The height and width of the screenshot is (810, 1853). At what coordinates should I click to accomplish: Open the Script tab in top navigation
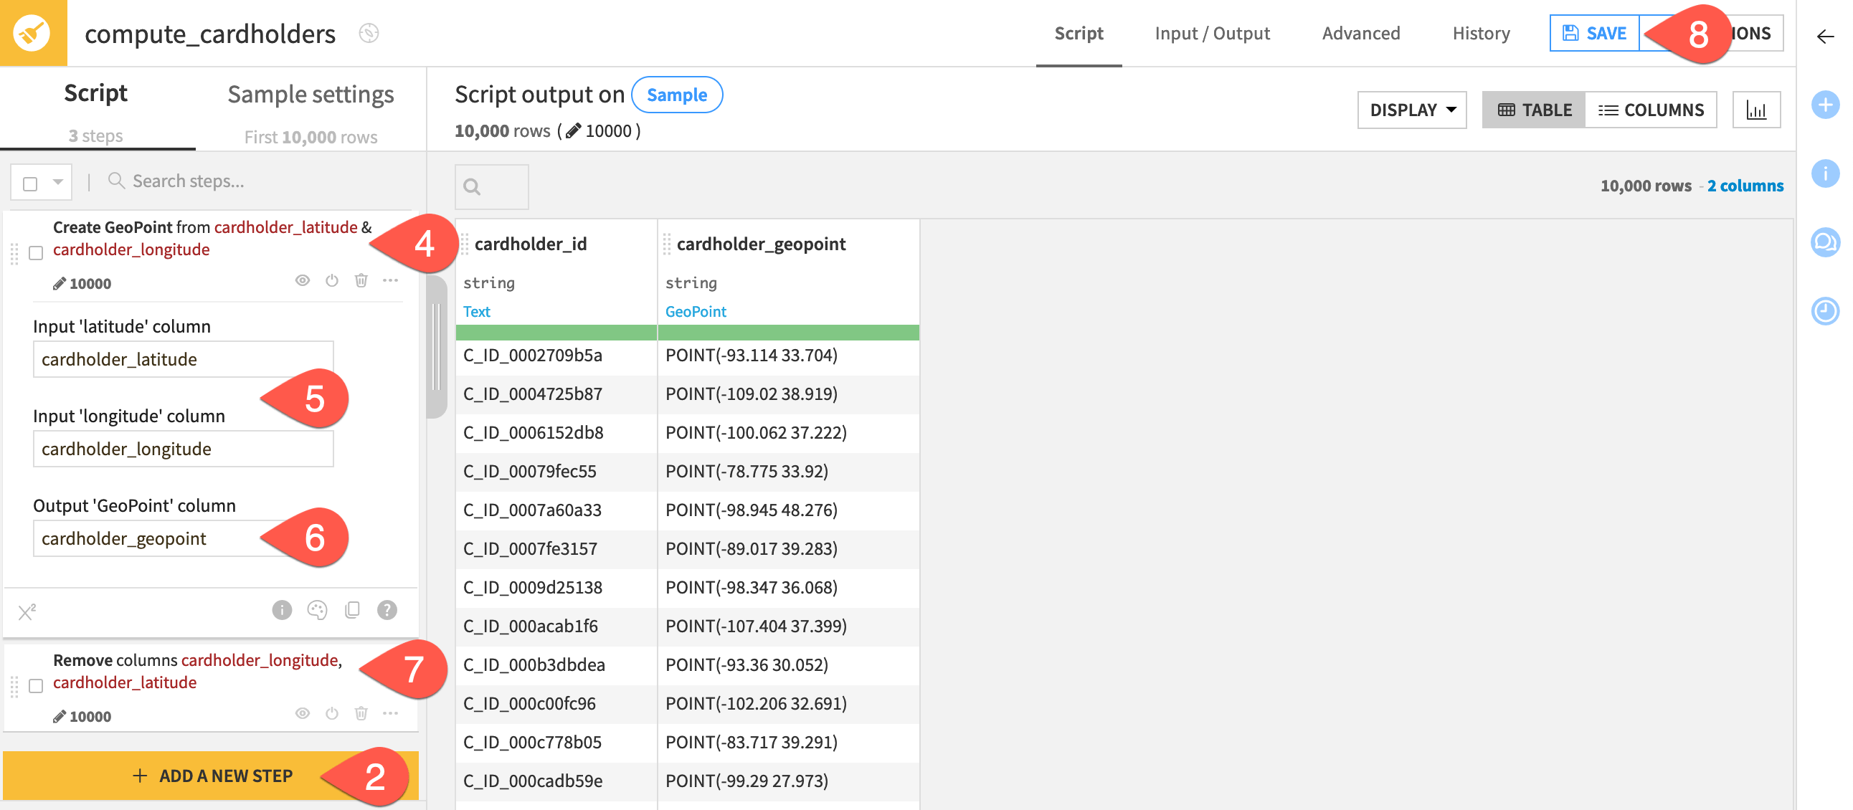[x=1079, y=33]
